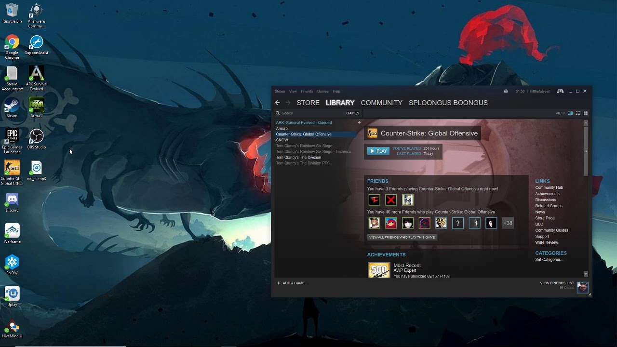Select Rainbow Six Siege - Technical entry
617x347 pixels.
pos(313,151)
